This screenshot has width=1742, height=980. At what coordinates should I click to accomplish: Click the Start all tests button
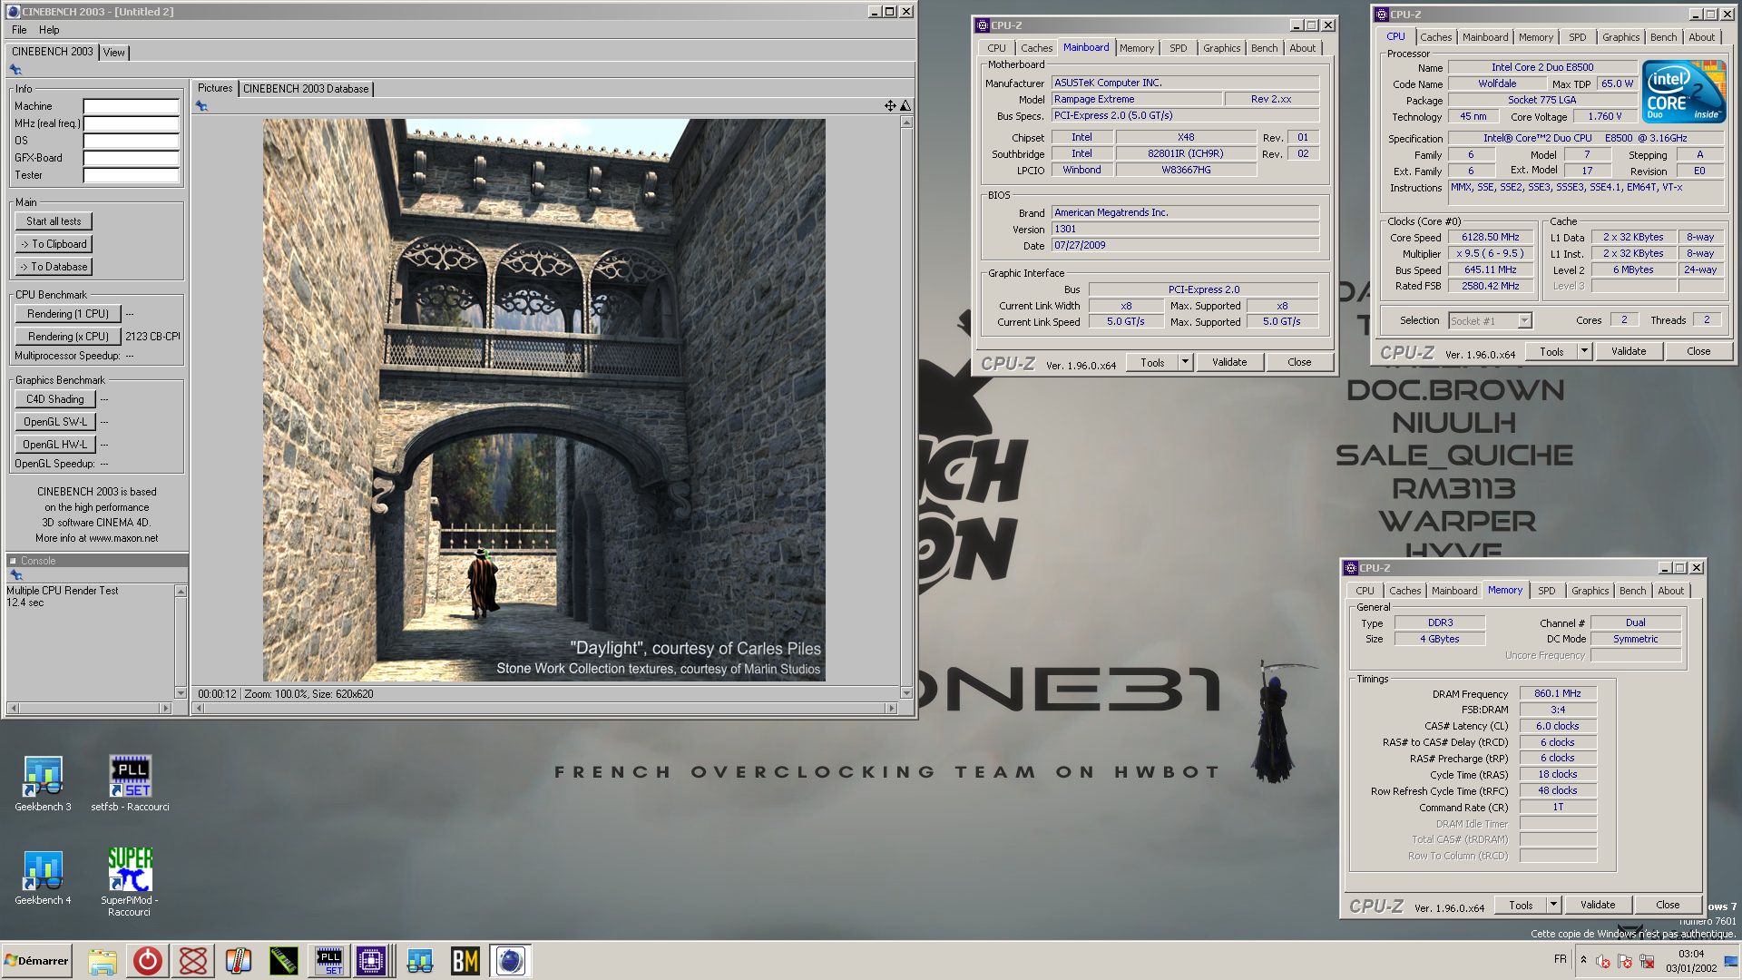click(x=54, y=221)
